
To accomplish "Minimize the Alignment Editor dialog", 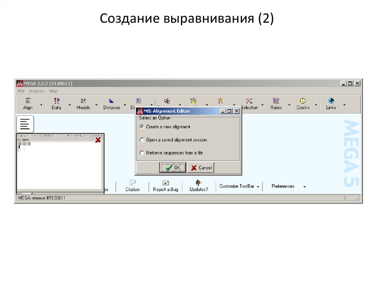I will click(223, 111).
